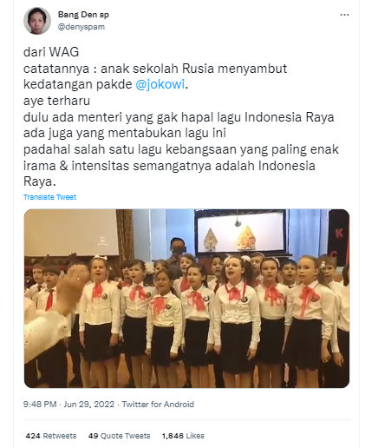Screen dimensions: 365x448
Task: View the 424 Retweets list
Action: coord(51,436)
